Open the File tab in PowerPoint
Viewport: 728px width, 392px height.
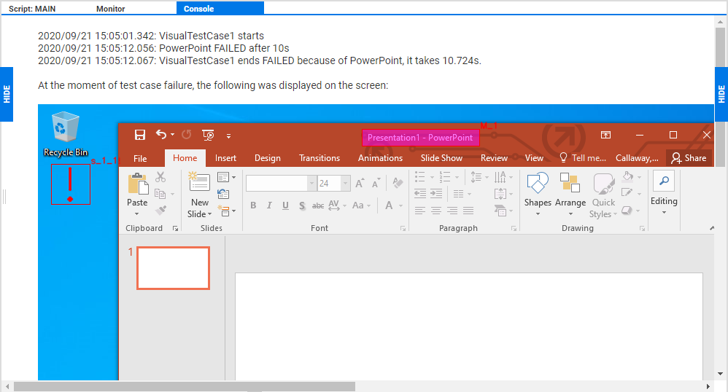[140, 158]
